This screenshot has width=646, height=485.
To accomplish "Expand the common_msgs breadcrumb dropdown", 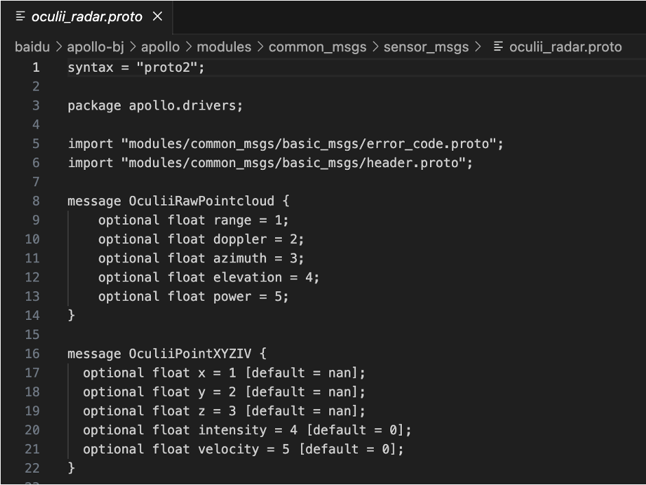I will (x=314, y=47).
